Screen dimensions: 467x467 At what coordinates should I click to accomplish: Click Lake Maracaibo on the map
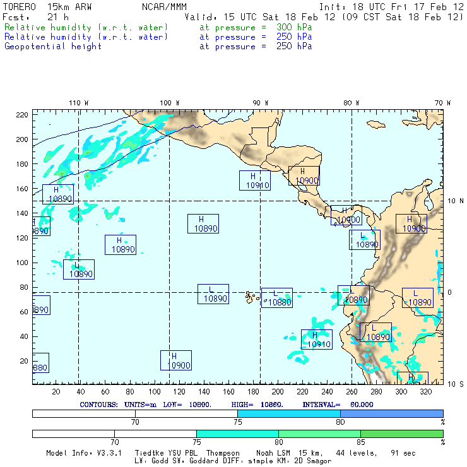429,202
